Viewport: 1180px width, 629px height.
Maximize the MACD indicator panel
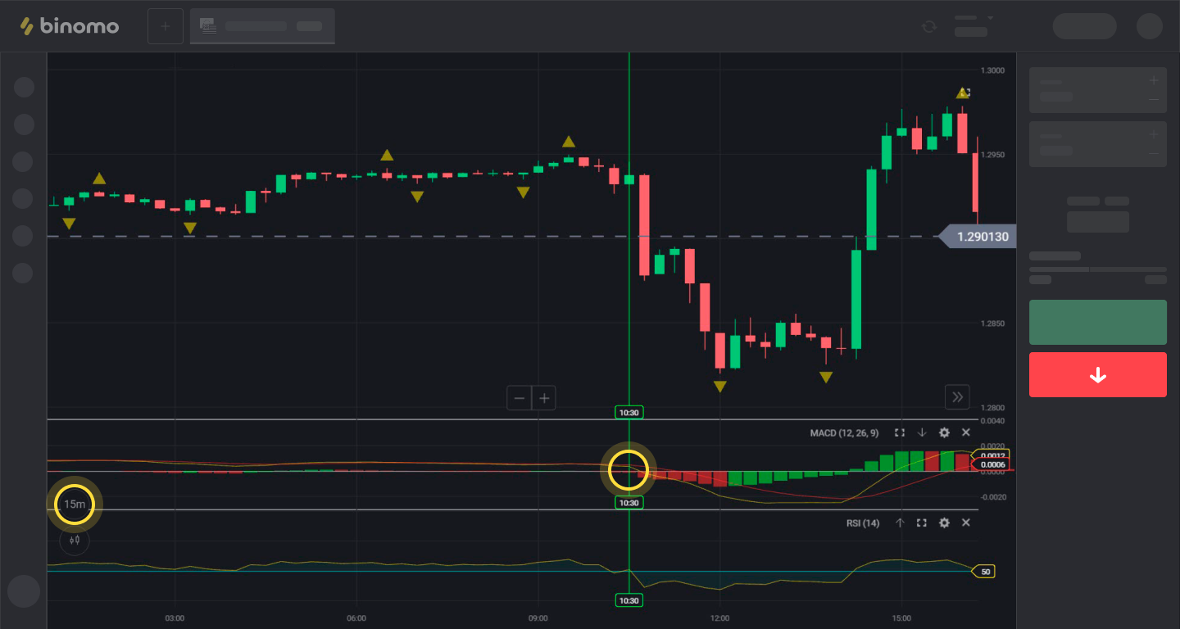coord(900,432)
